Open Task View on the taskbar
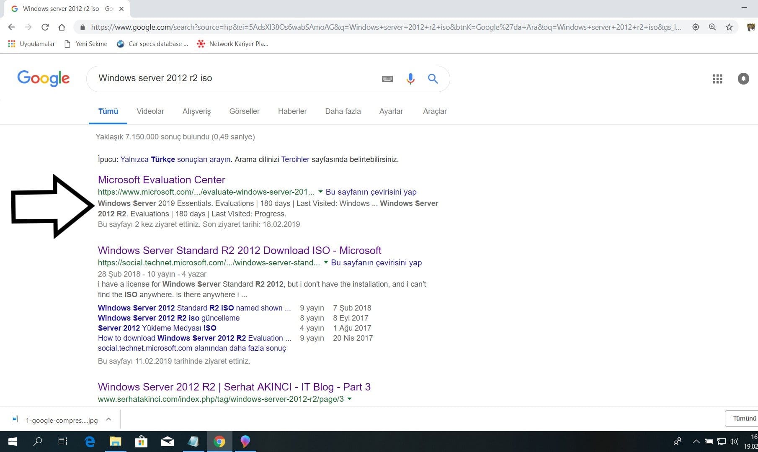 pyautogui.click(x=63, y=442)
